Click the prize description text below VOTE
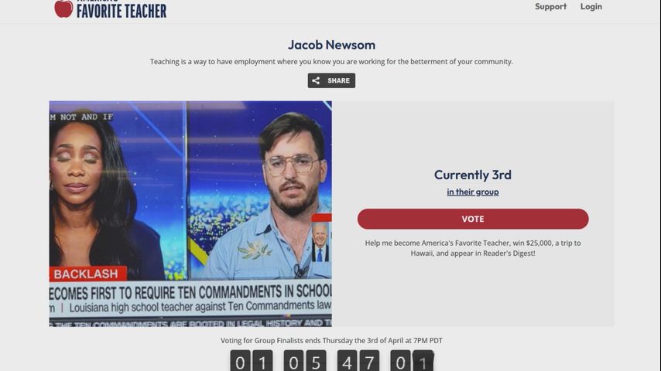The image size is (661, 371). coord(473,248)
